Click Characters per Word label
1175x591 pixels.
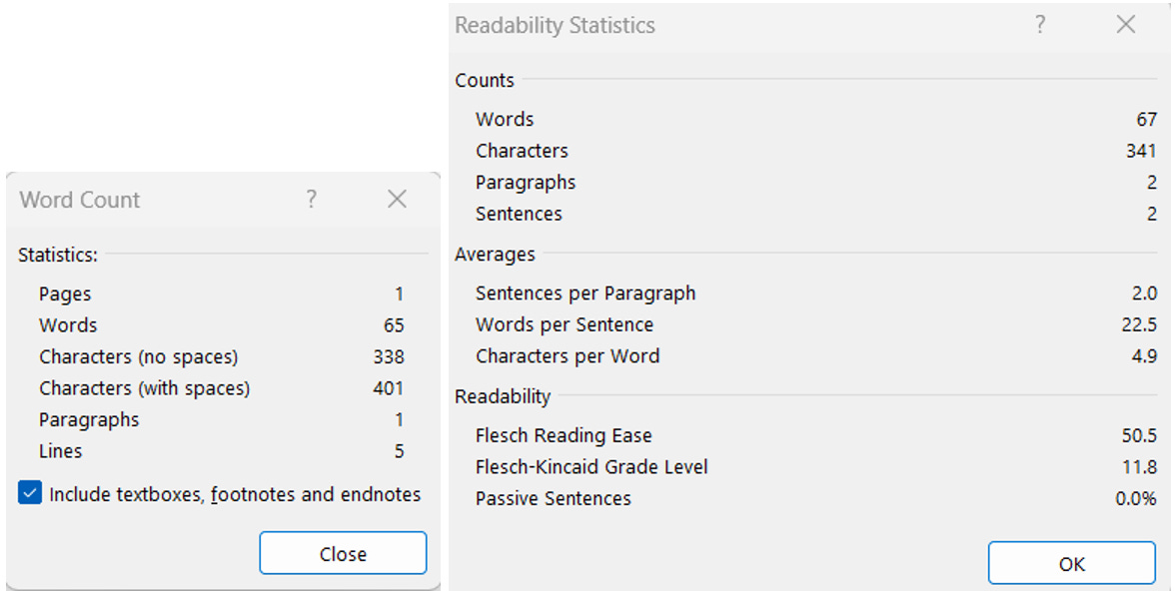coord(568,356)
